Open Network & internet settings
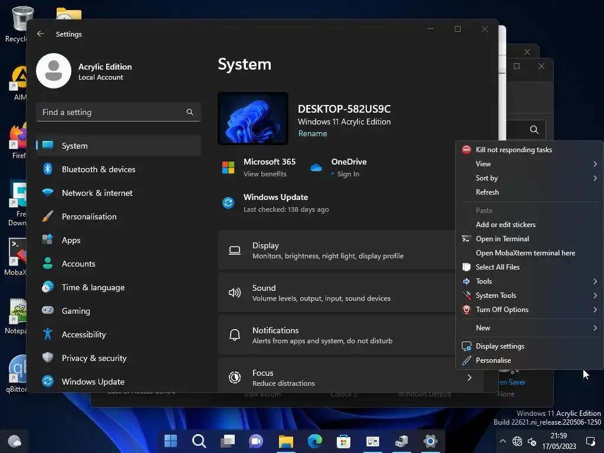604x453 pixels. 119,193
